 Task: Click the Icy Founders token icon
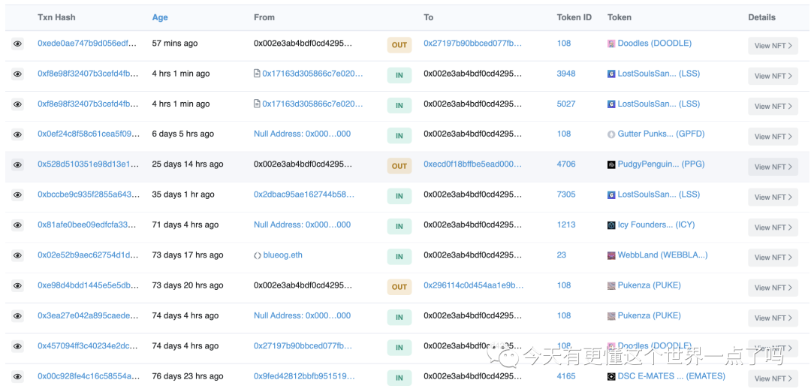[x=611, y=225]
